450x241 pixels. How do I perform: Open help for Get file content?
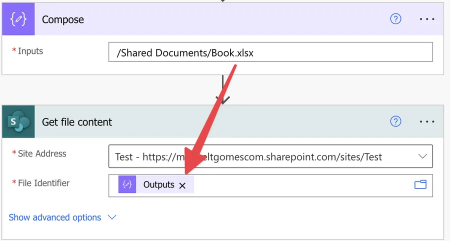395,121
